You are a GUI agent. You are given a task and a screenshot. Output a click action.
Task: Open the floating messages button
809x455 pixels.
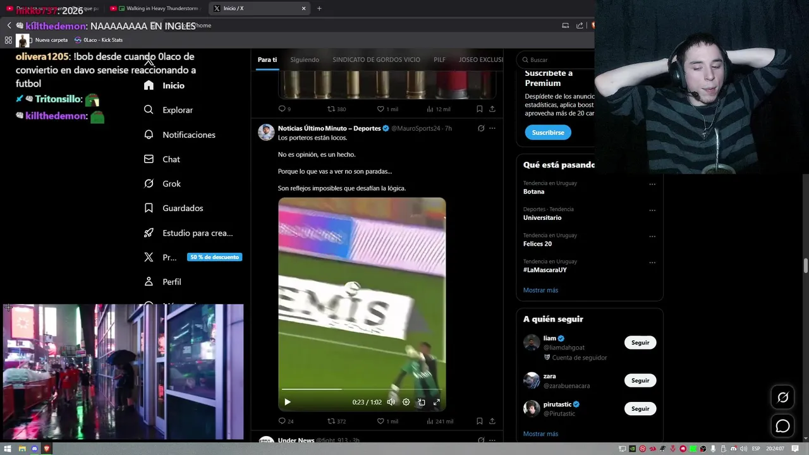[x=782, y=426]
